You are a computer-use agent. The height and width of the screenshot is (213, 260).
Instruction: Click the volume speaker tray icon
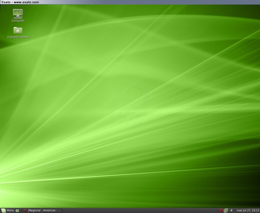click(x=231, y=210)
